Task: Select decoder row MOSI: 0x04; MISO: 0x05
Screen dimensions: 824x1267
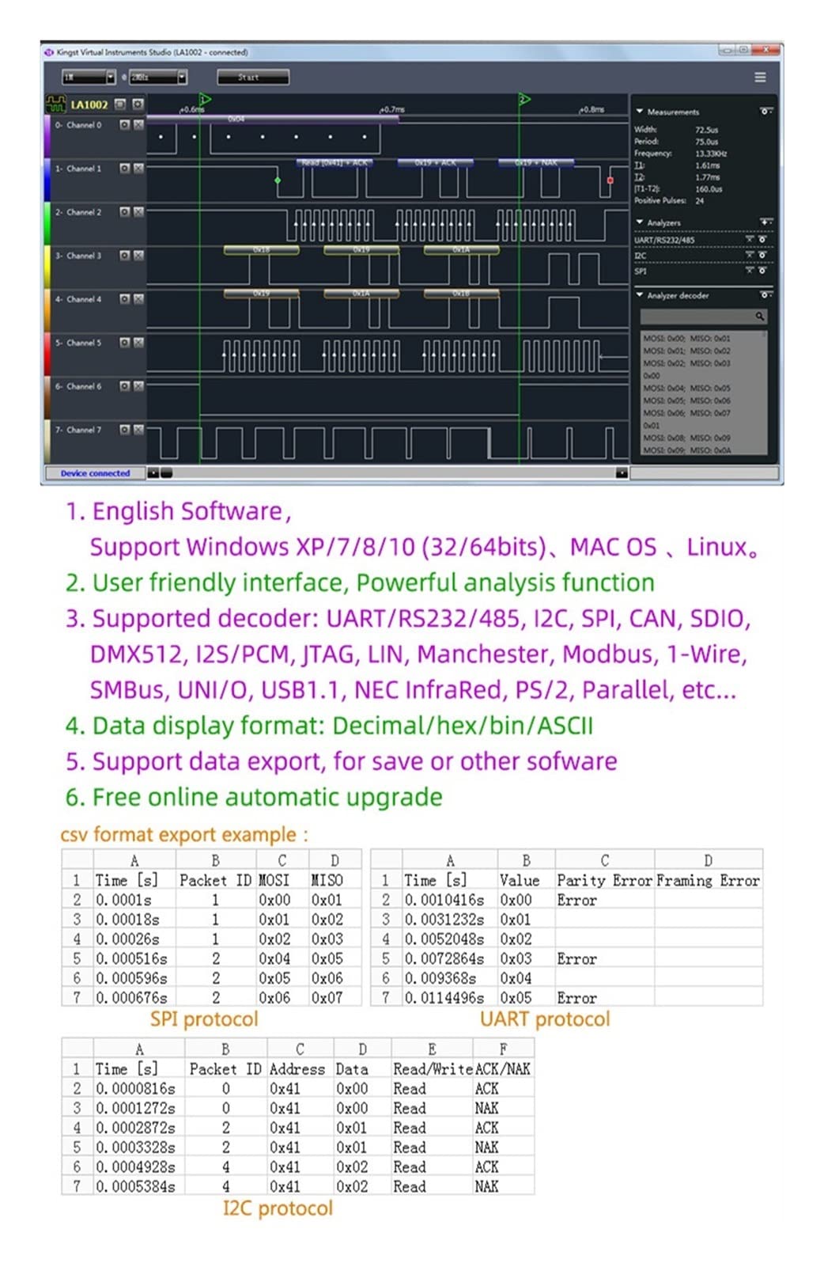Action: click(687, 389)
